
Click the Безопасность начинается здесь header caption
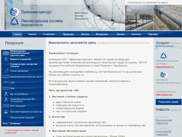148,3
